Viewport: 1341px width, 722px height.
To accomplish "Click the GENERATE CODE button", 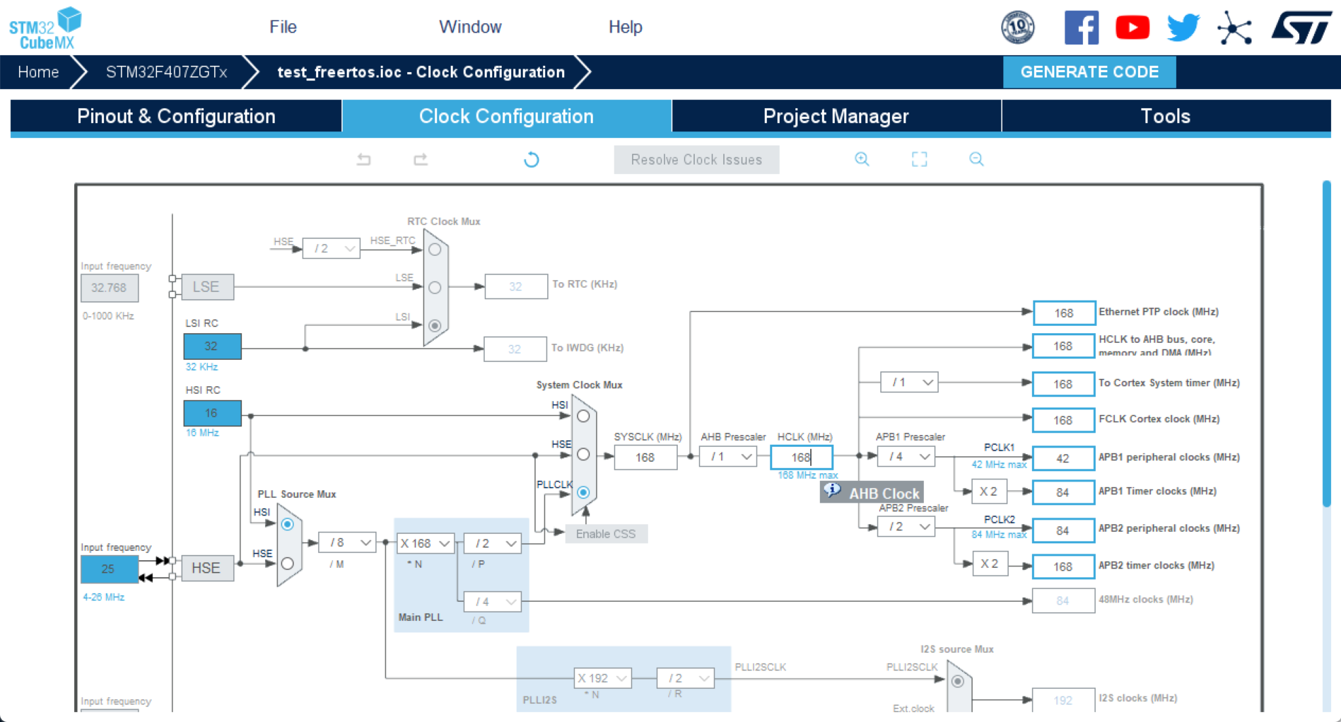I will (1089, 72).
